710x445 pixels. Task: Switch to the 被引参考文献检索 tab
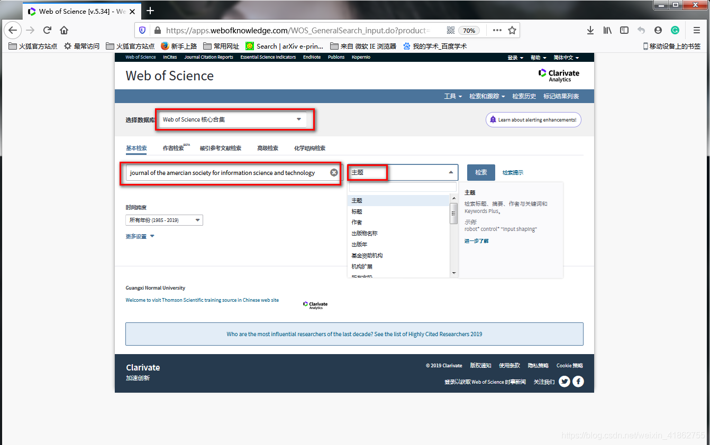(221, 149)
